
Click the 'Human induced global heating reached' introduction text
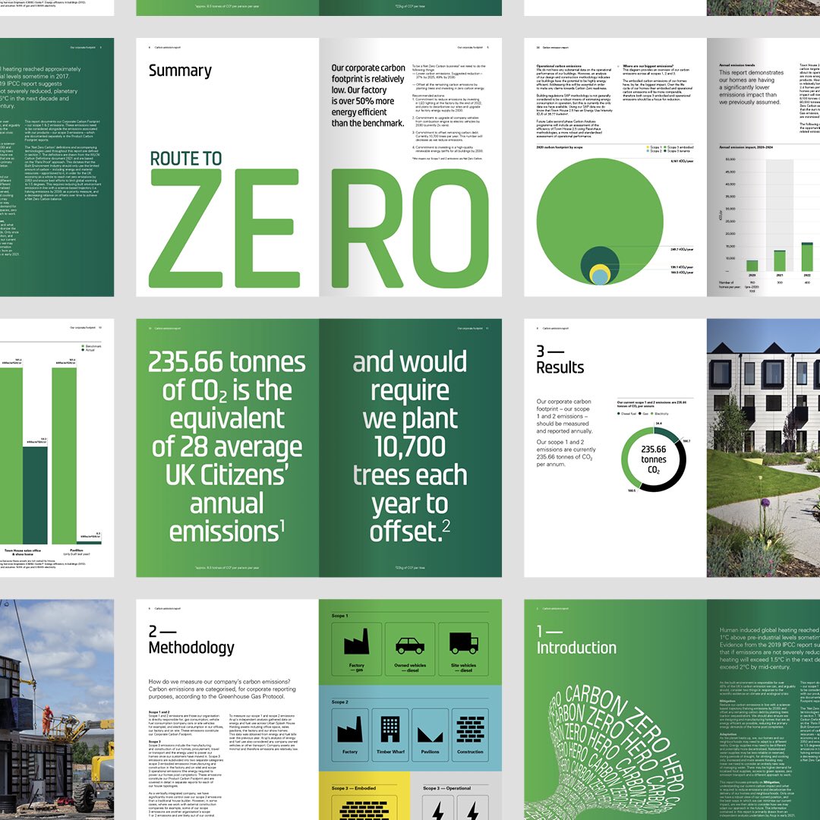(768, 648)
